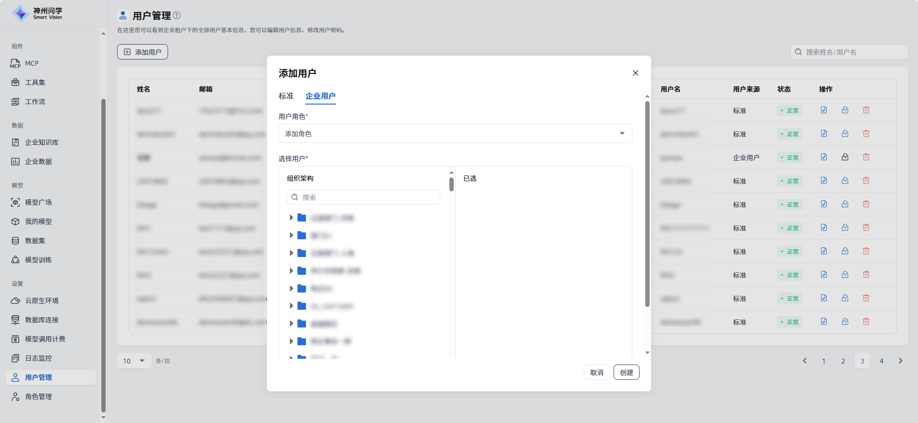Click the 模型广场 icon in sidebar
This screenshot has width=918, height=423.
15,202
